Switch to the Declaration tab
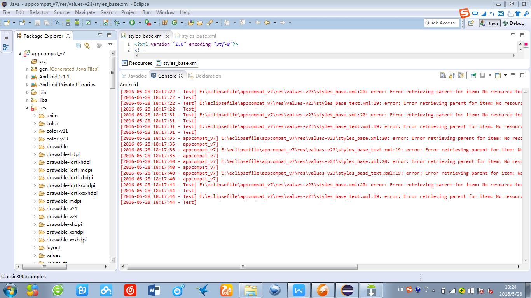 [205, 76]
